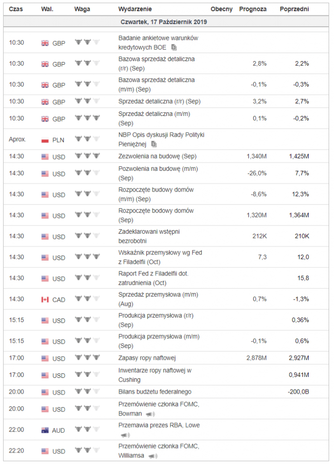Click the bull icons for Zapasy ropy naftowej
The width and height of the screenshot is (334, 464).
point(87,358)
